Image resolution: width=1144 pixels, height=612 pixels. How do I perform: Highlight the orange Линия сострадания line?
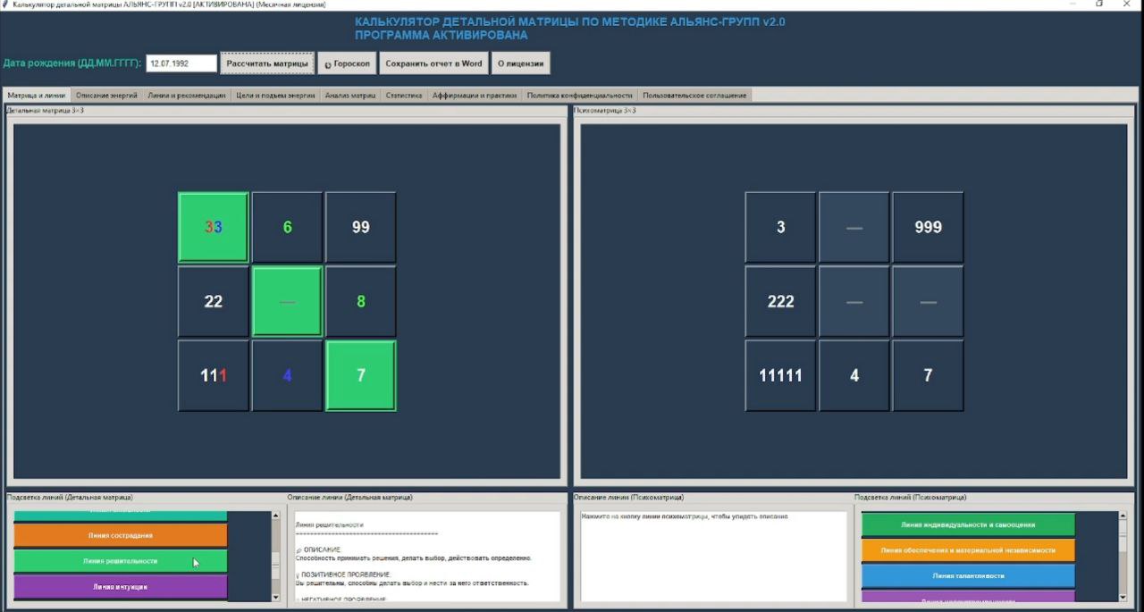[121, 535]
